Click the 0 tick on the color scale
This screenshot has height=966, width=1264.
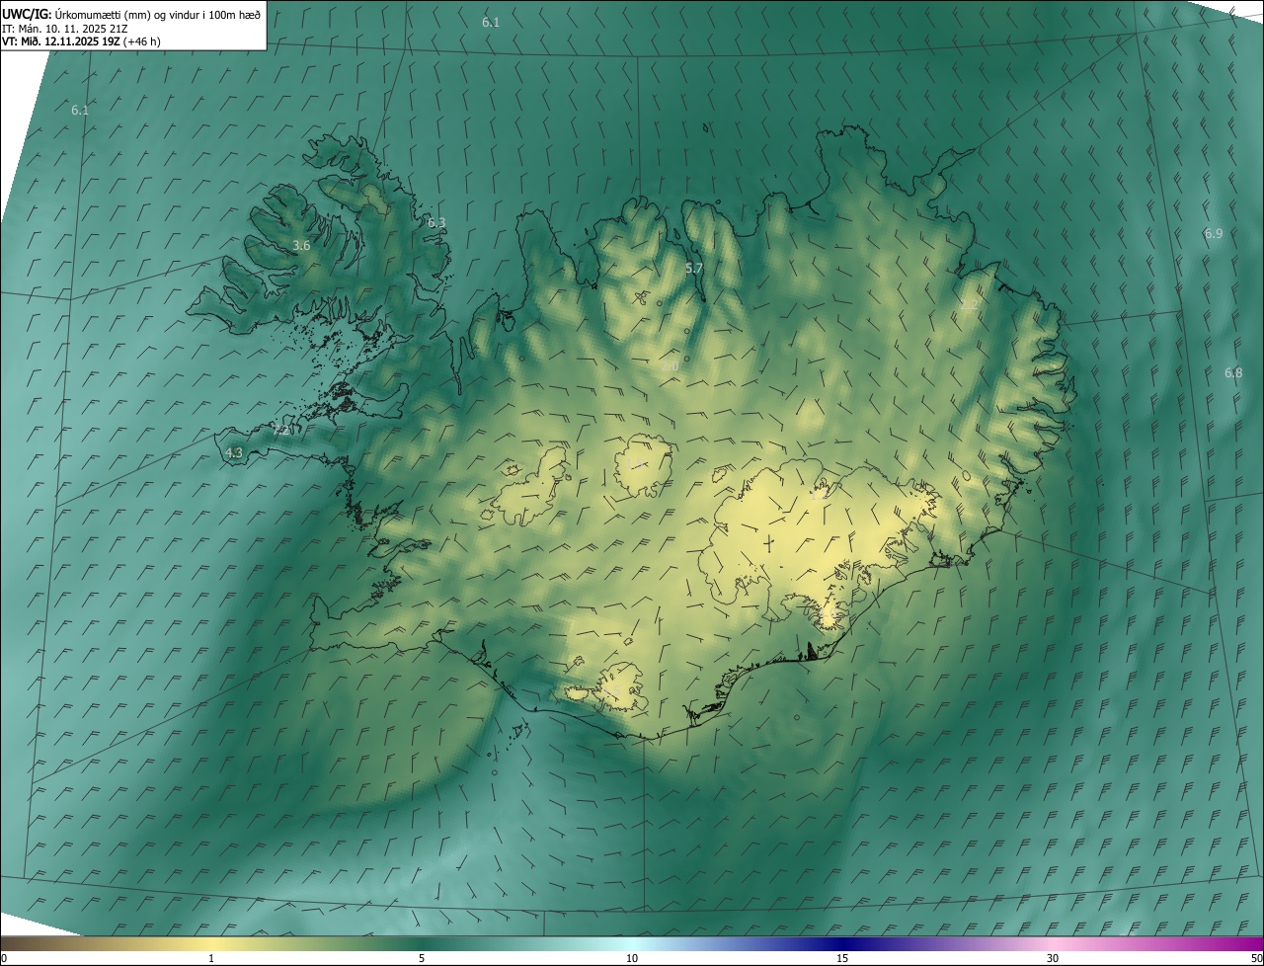[4, 958]
